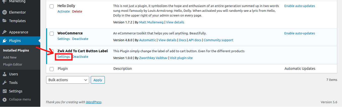Click the Templates folder icon

pos(4,21)
